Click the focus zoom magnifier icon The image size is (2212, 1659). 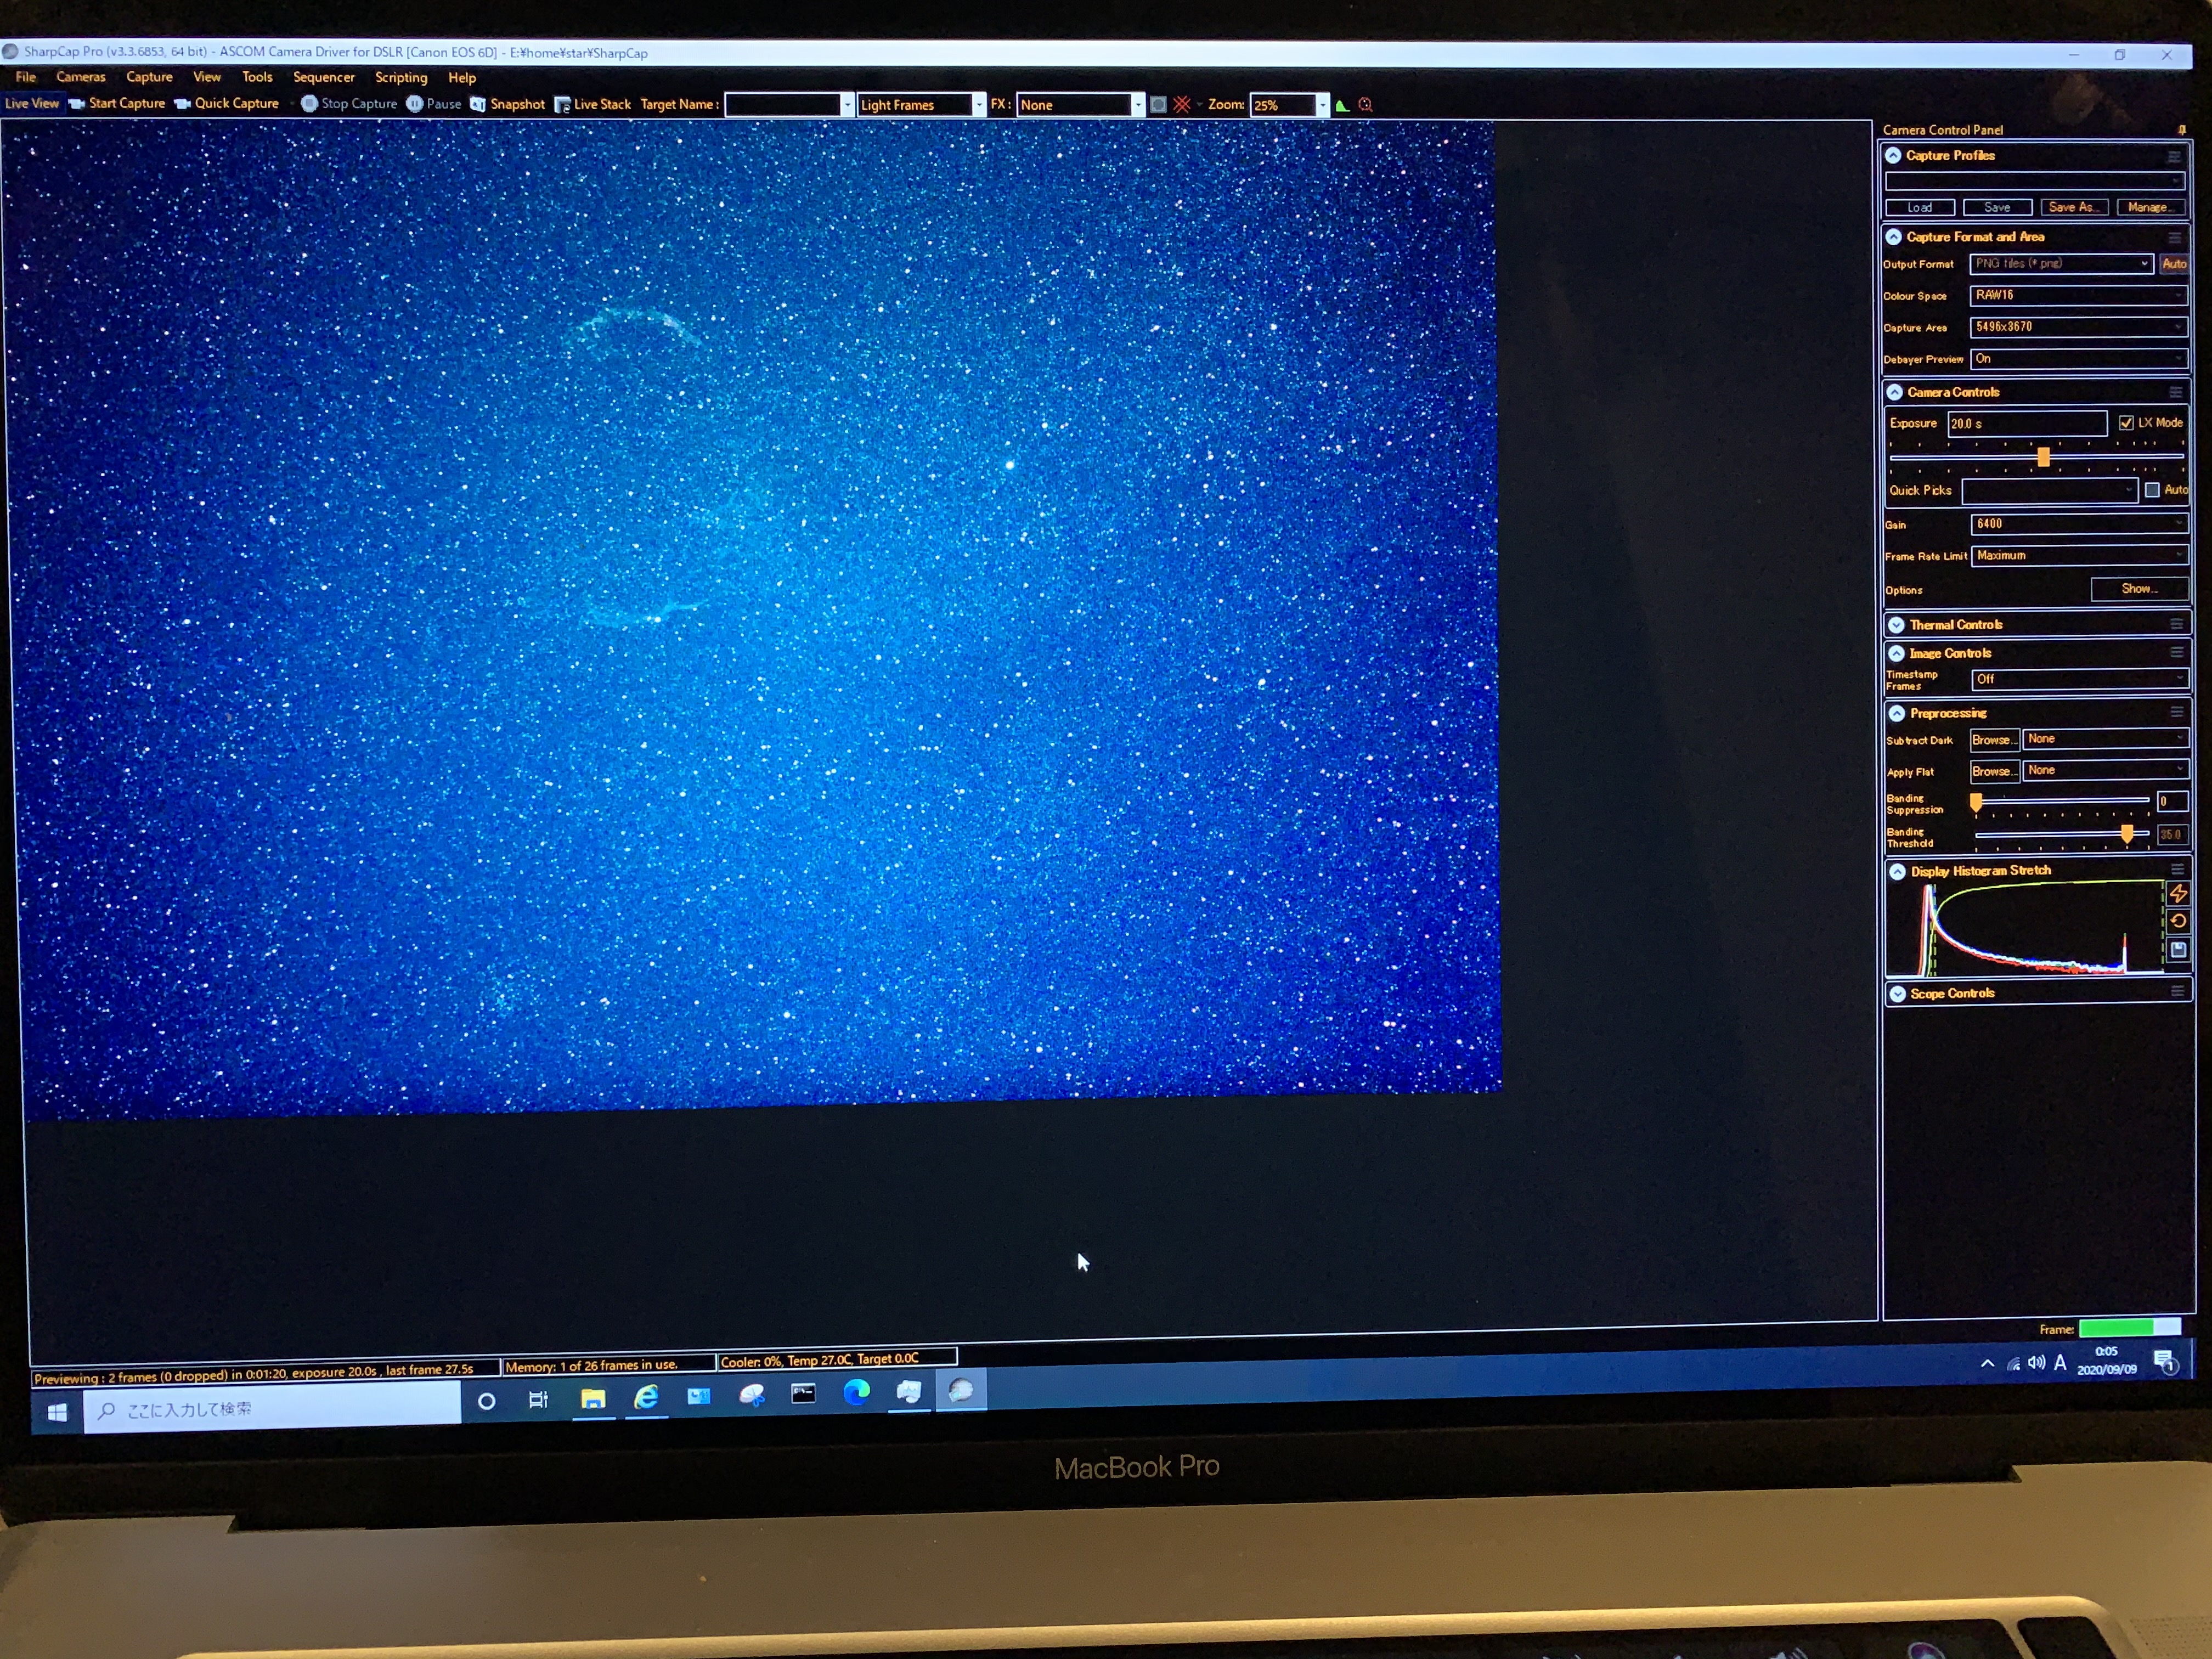point(1365,105)
